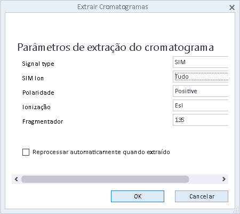Enable Reprocessar automaticamente quando extraído checkbox
The width and height of the screenshot is (240, 214).
pos(26,152)
